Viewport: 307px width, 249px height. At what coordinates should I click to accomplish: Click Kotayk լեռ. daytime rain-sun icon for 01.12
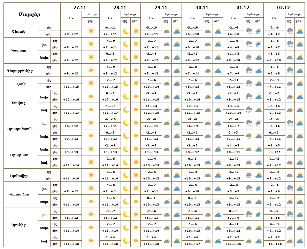[259, 44]
